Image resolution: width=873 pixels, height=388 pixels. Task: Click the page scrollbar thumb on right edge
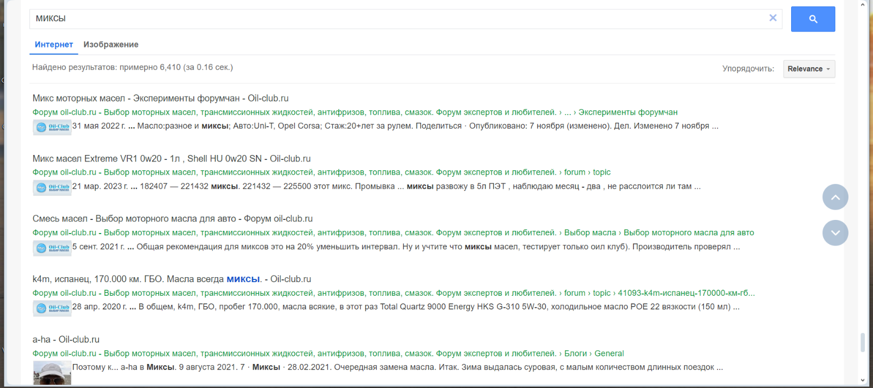pyautogui.click(x=863, y=343)
